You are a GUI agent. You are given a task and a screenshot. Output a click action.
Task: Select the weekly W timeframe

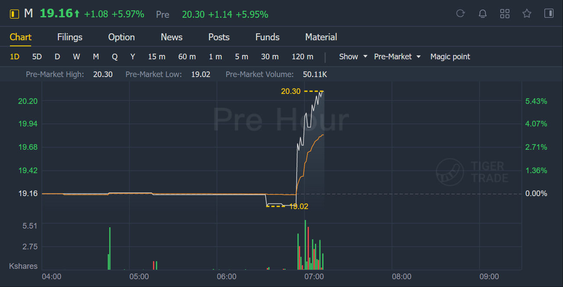click(x=77, y=57)
